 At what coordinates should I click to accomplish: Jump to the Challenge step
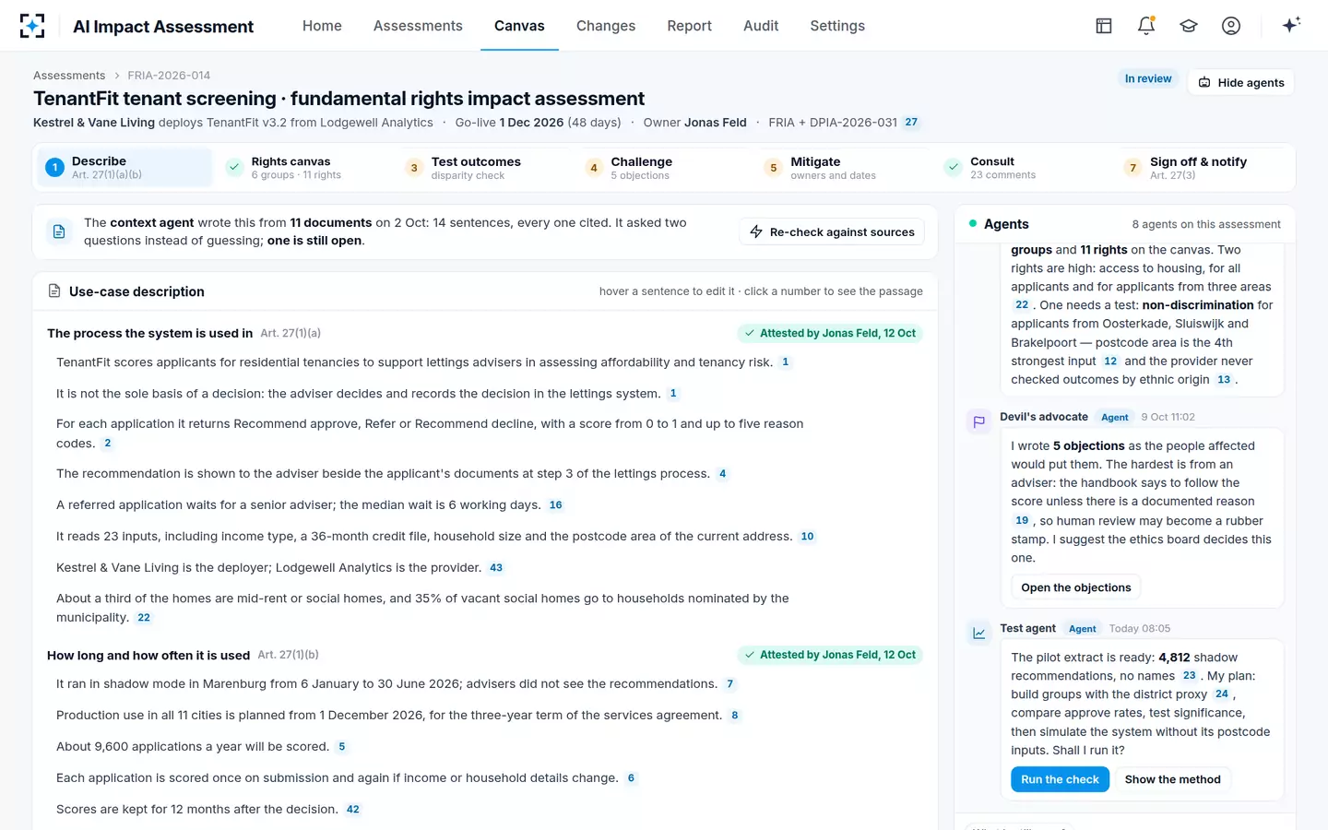[x=664, y=168]
